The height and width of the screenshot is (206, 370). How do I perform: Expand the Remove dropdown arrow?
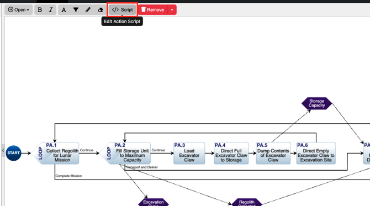tap(172, 10)
